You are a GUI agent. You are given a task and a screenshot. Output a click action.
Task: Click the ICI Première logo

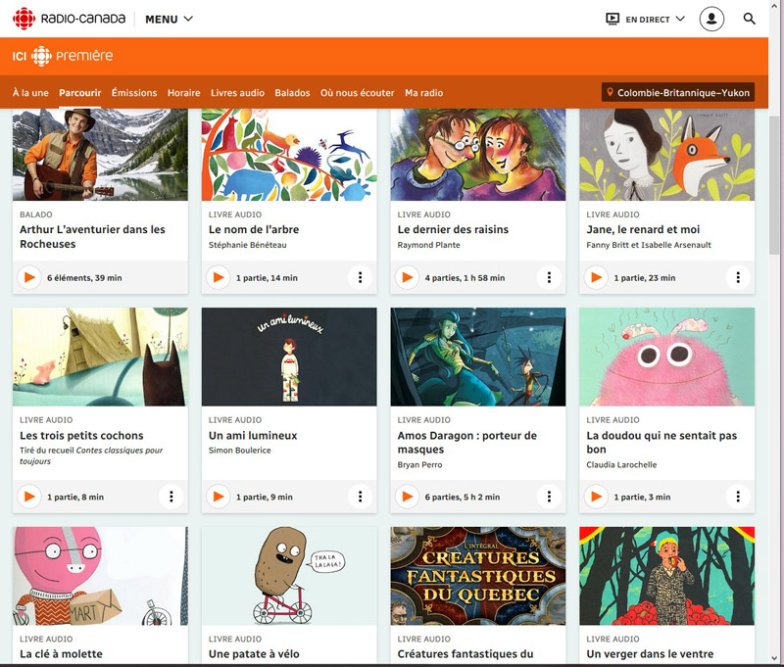pos(63,56)
